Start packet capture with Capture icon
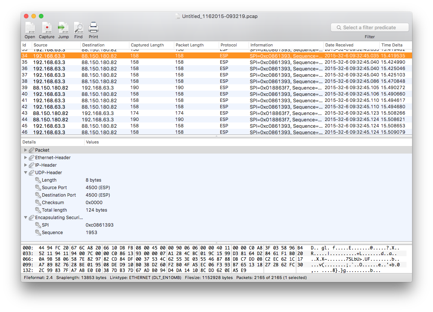Screen dimensions: 433x312 47,28
